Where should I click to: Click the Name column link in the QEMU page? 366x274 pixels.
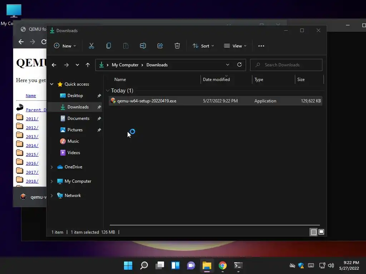31,96
